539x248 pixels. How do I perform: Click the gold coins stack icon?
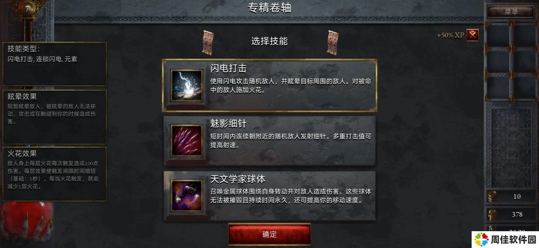click(493, 196)
